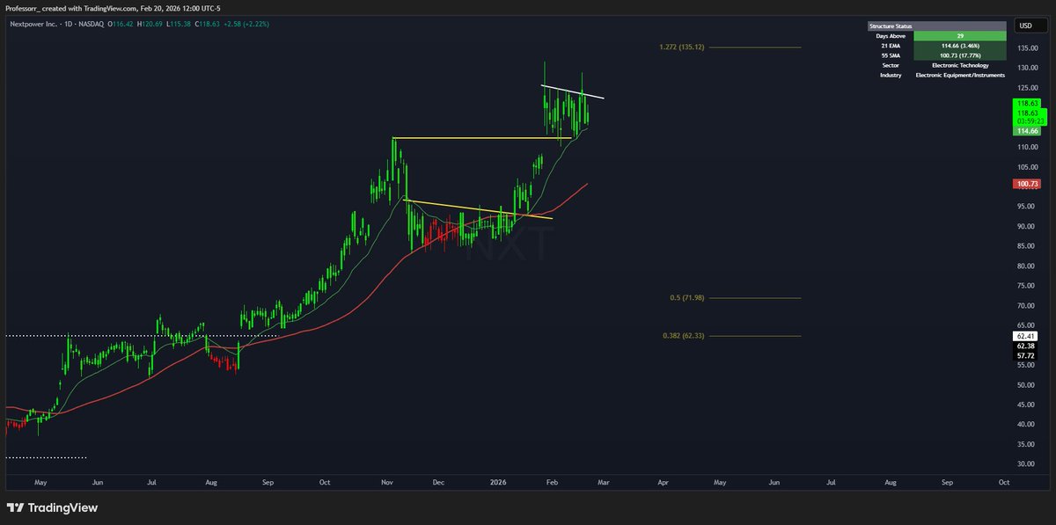1056x525 pixels.
Task: Click the Mar time axis label
Action: click(604, 483)
